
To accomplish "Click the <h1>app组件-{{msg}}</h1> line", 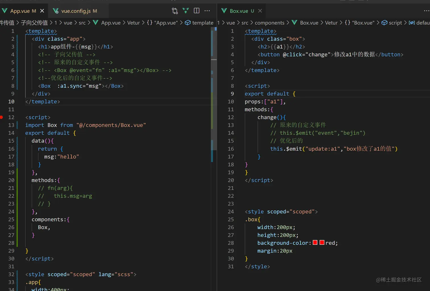I will 76,47.
